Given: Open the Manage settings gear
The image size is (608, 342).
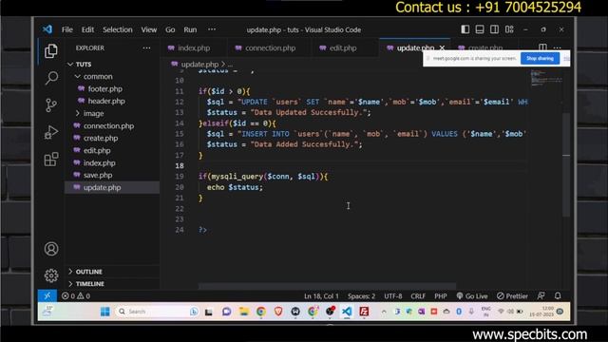Looking at the screenshot, I should point(50,275).
